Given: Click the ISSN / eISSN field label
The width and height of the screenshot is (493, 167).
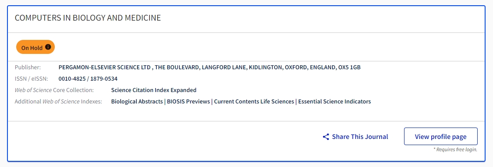Looking at the screenshot, I should pyautogui.click(x=31, y=78).
